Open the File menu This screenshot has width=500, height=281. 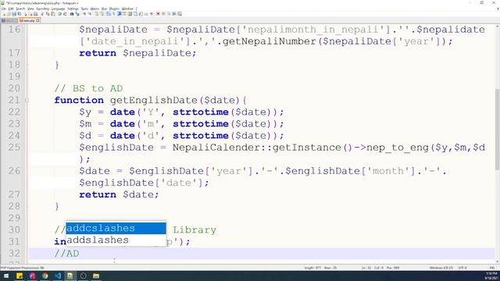pos(4,9)
